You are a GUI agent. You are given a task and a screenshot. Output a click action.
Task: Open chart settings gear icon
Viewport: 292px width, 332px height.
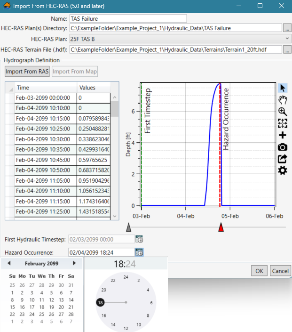click(x=283, y=170)
